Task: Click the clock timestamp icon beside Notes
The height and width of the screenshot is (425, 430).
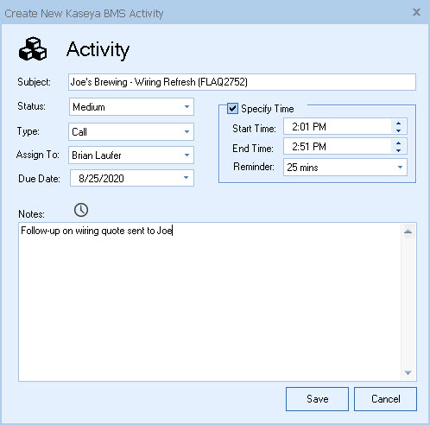Action: tap(81, 210)
